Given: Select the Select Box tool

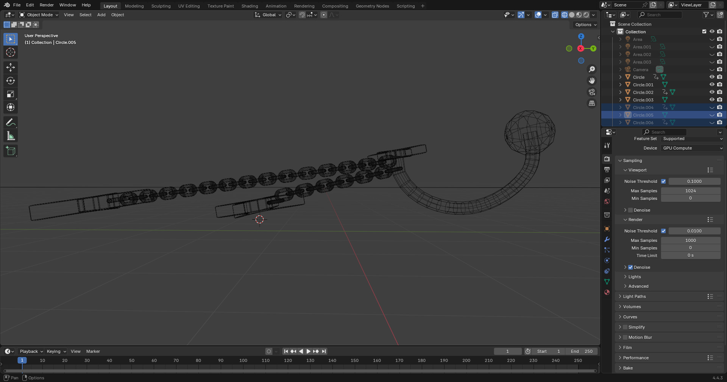Looking at the screenshot, I should [x=11, y=39].
